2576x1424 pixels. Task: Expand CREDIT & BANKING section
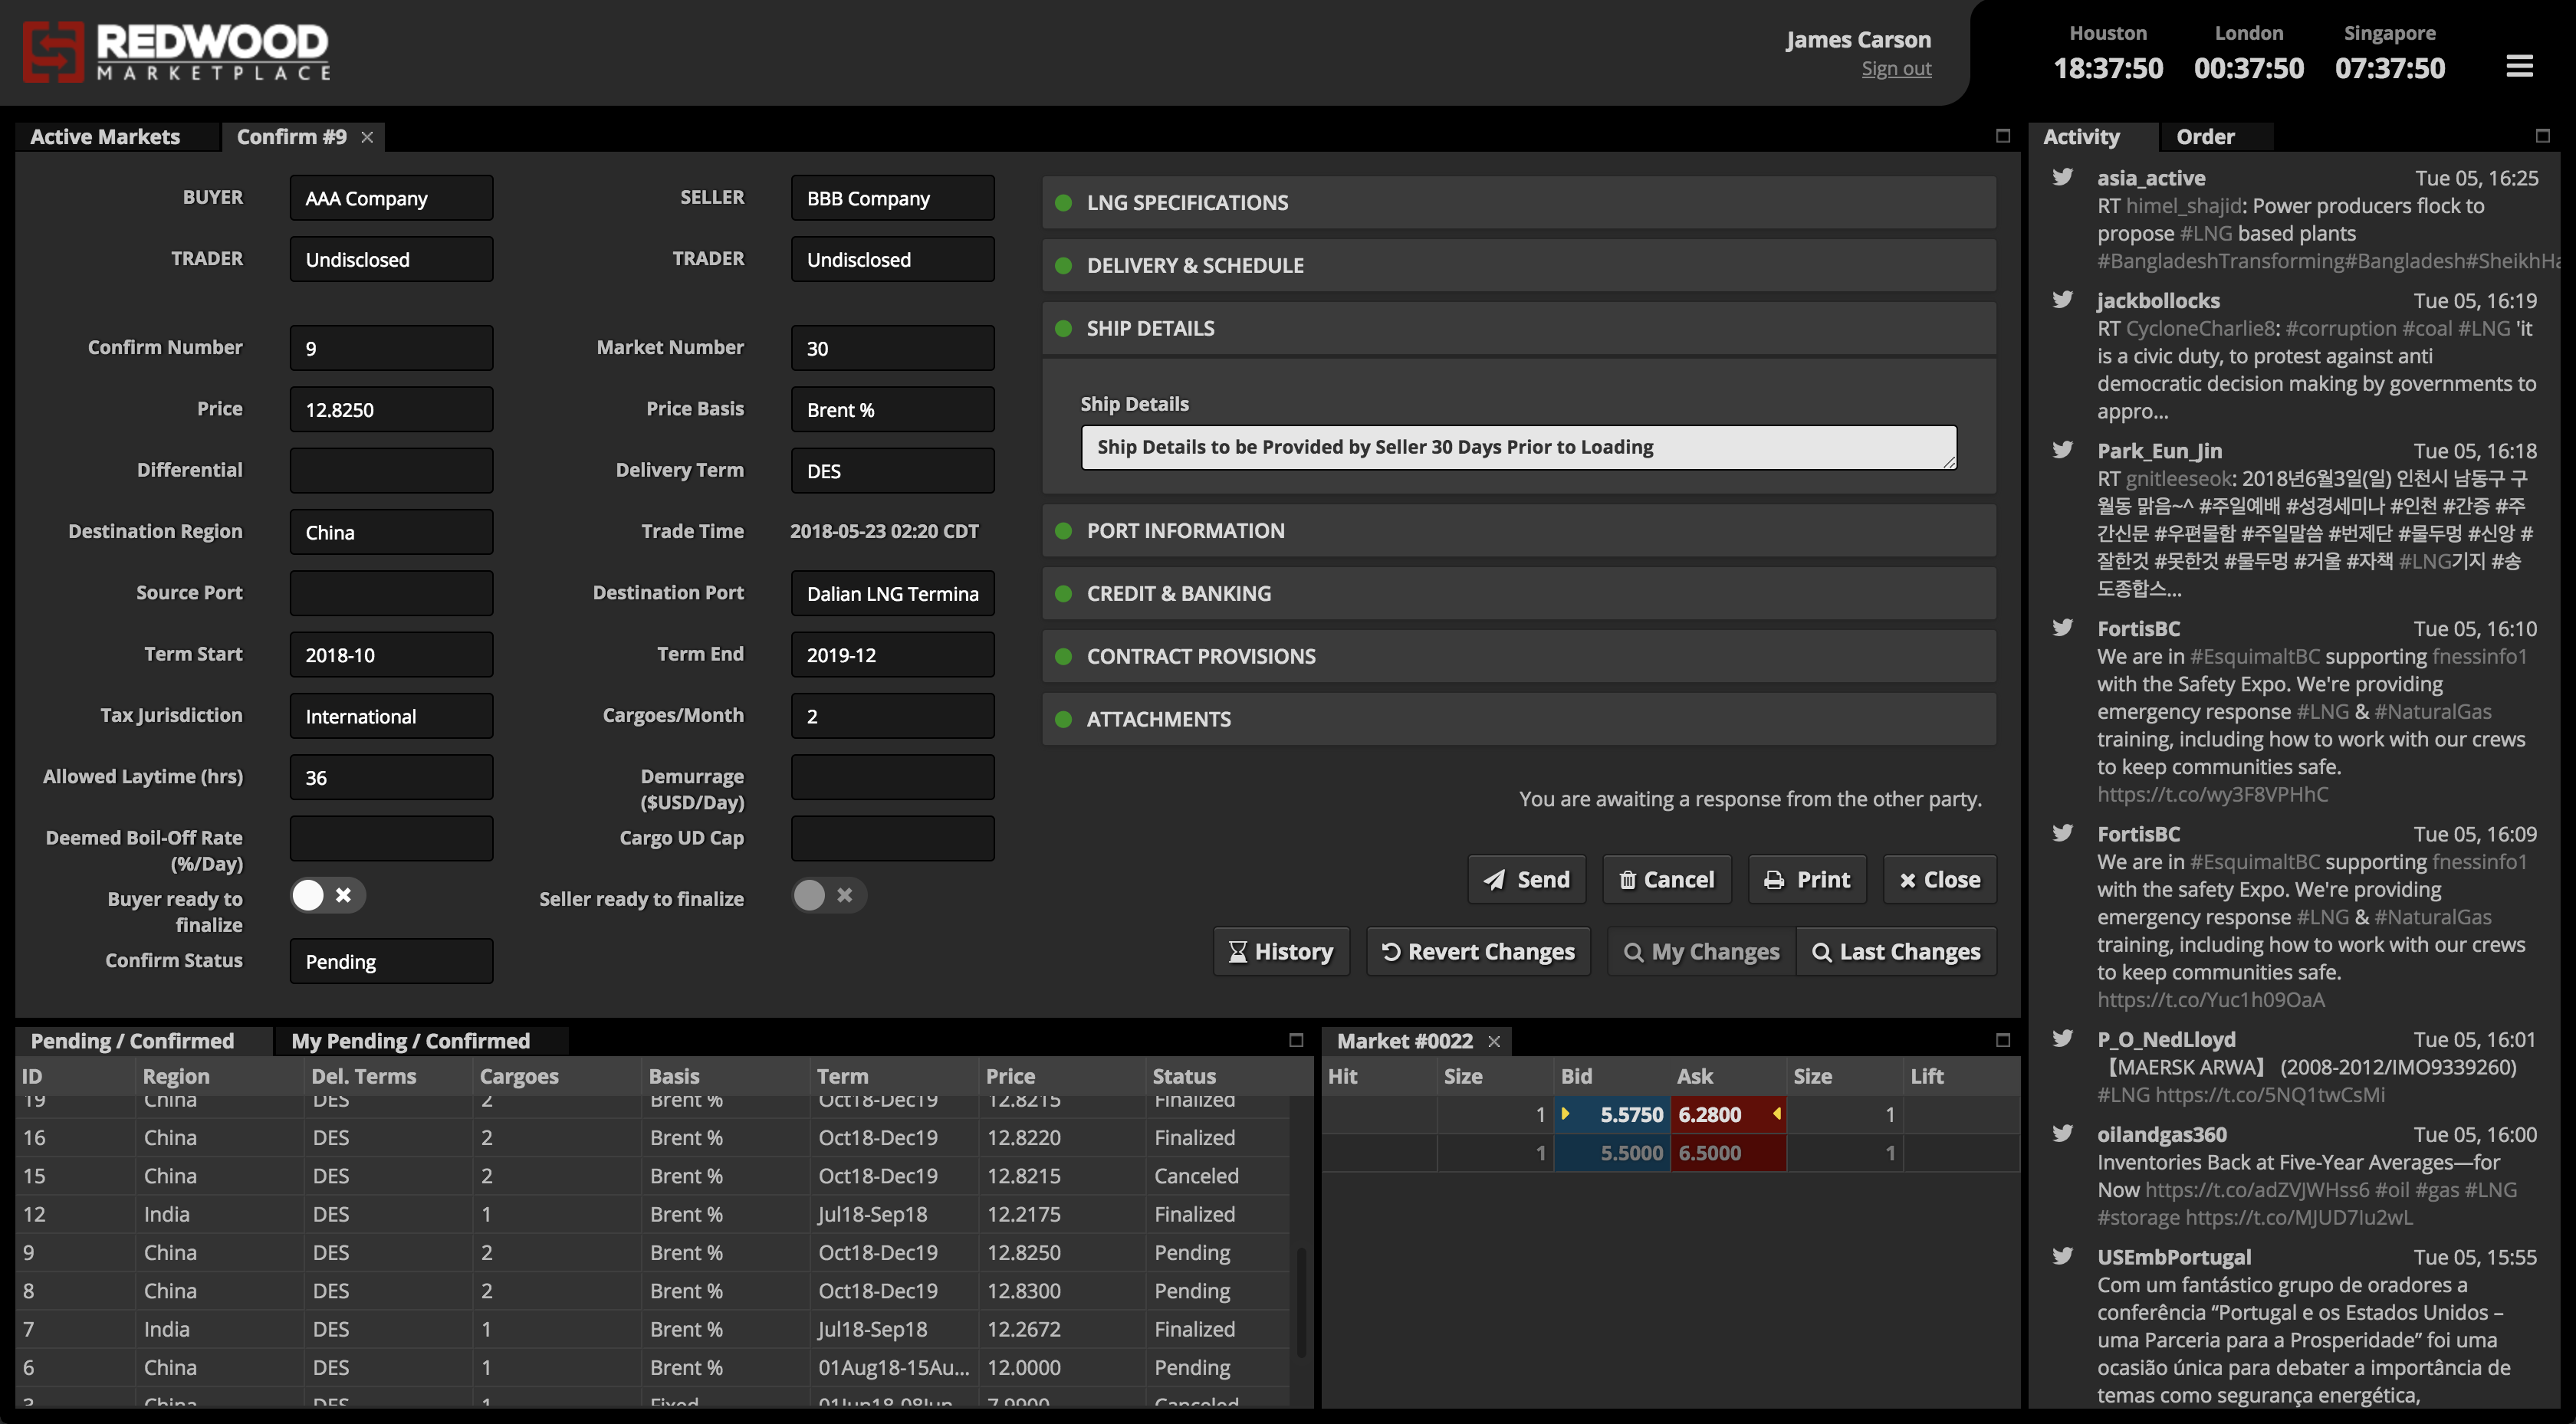[x=1518, y=594]
